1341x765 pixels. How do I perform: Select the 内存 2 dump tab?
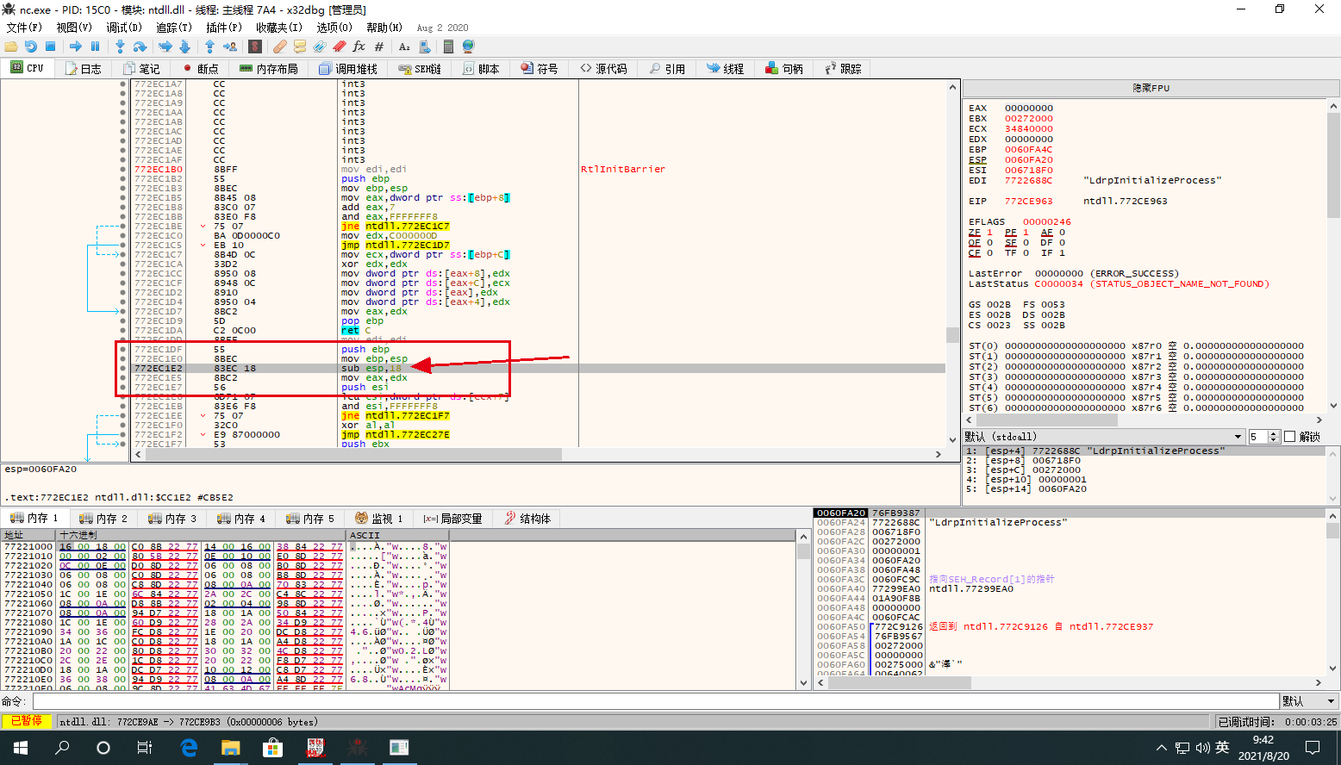pos(103,518)
